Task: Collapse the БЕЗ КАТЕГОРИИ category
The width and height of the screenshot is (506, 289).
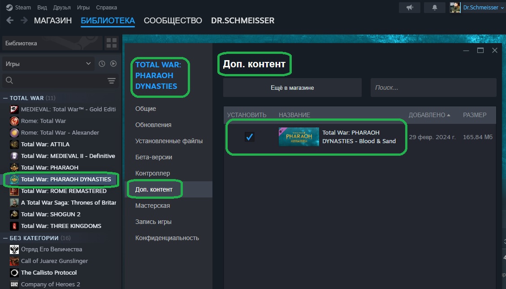Action: point(5,238)
